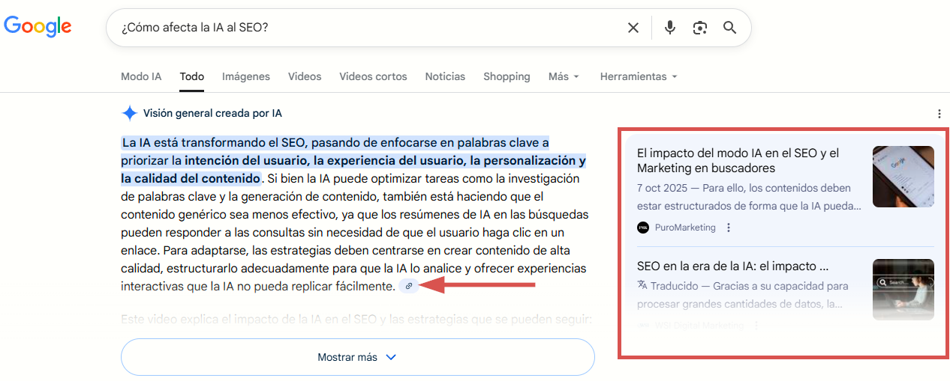Click 'Visión general creada por IA' heading
Viewport: 950px width, 381px height.
(212, 114)
